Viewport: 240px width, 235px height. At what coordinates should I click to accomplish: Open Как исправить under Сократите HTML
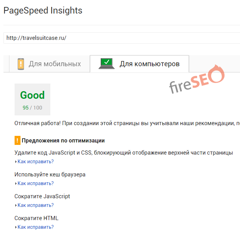coord(35,227)
